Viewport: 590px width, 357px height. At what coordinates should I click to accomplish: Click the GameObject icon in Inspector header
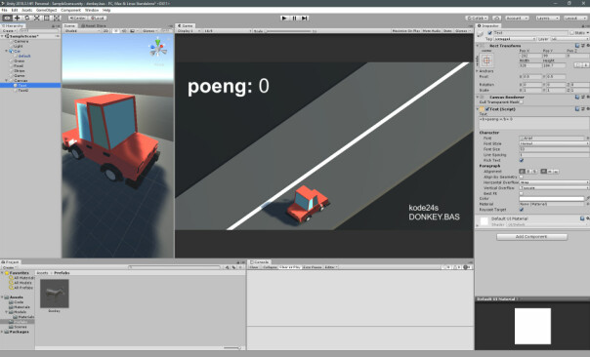(x=481, y=34)
